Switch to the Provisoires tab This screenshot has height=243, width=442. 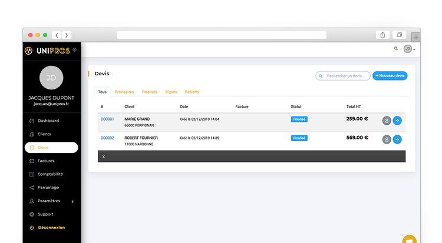pos(124,92)
